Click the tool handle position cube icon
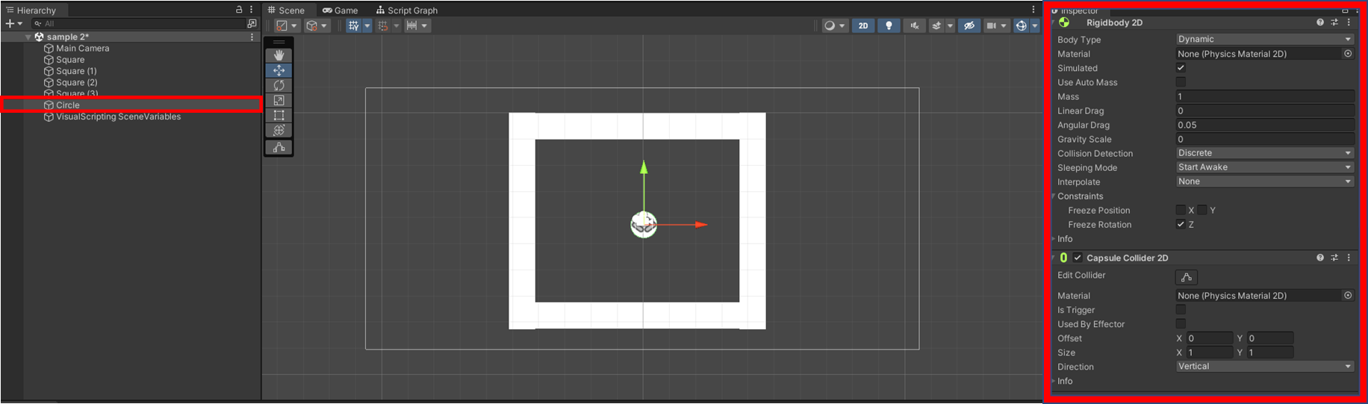Screen dimensions: 1368x404 coord(311,25)
